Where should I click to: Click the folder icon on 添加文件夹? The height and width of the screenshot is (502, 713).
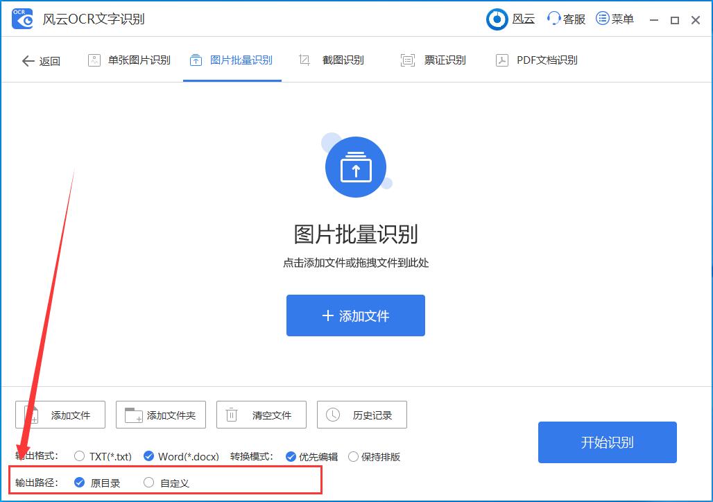pos(134,415)
